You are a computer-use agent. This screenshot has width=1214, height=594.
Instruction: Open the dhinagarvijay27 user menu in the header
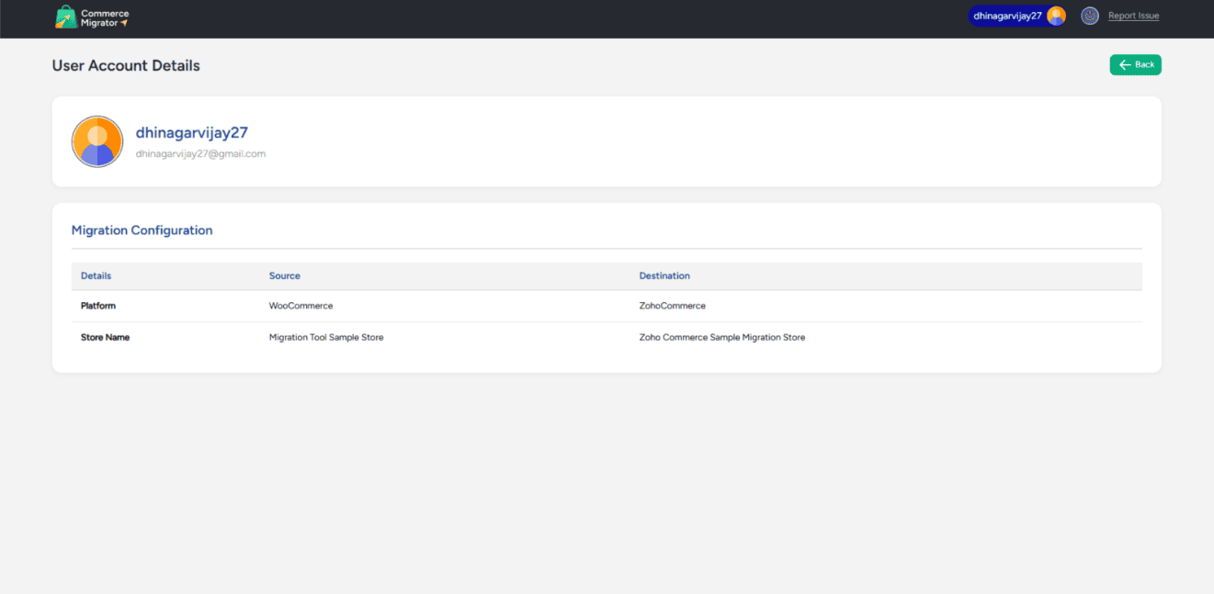tap(1008, 16)
